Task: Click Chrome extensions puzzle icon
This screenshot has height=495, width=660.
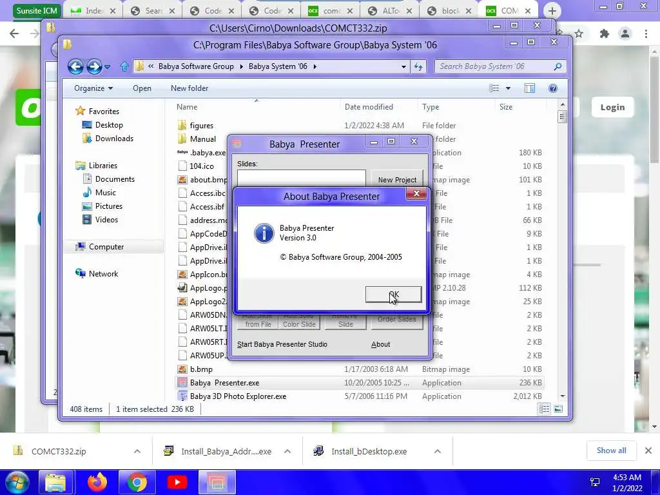Action: pyautogui.click(x=605, y=34)
